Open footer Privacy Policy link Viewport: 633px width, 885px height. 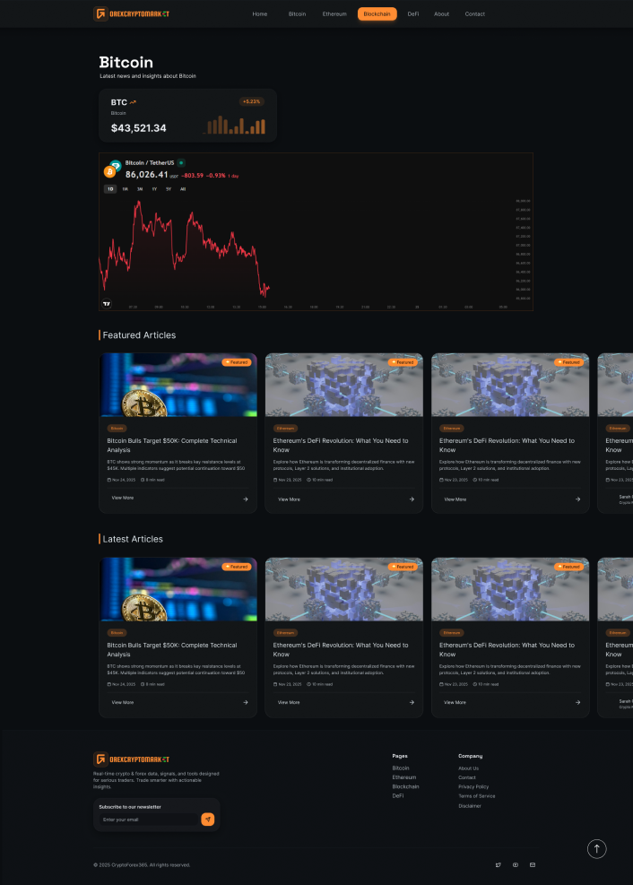click(473, 786)
